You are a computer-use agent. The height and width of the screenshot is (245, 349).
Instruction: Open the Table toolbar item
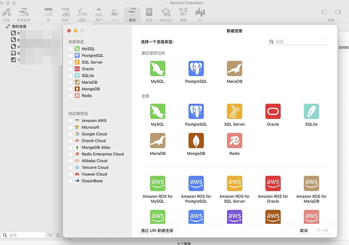pyautogui.click(x=48, y=15)
